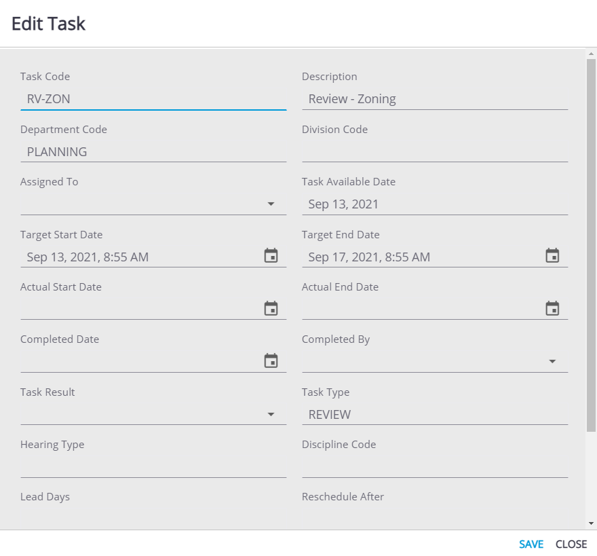
Task: Select the Task Available Date field
Action: tap(435, 204)
